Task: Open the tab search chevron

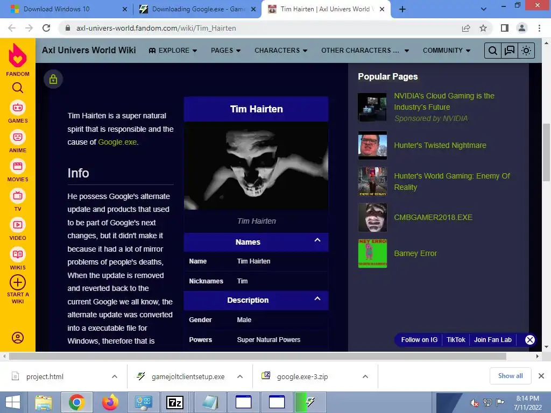Action: 484,9
